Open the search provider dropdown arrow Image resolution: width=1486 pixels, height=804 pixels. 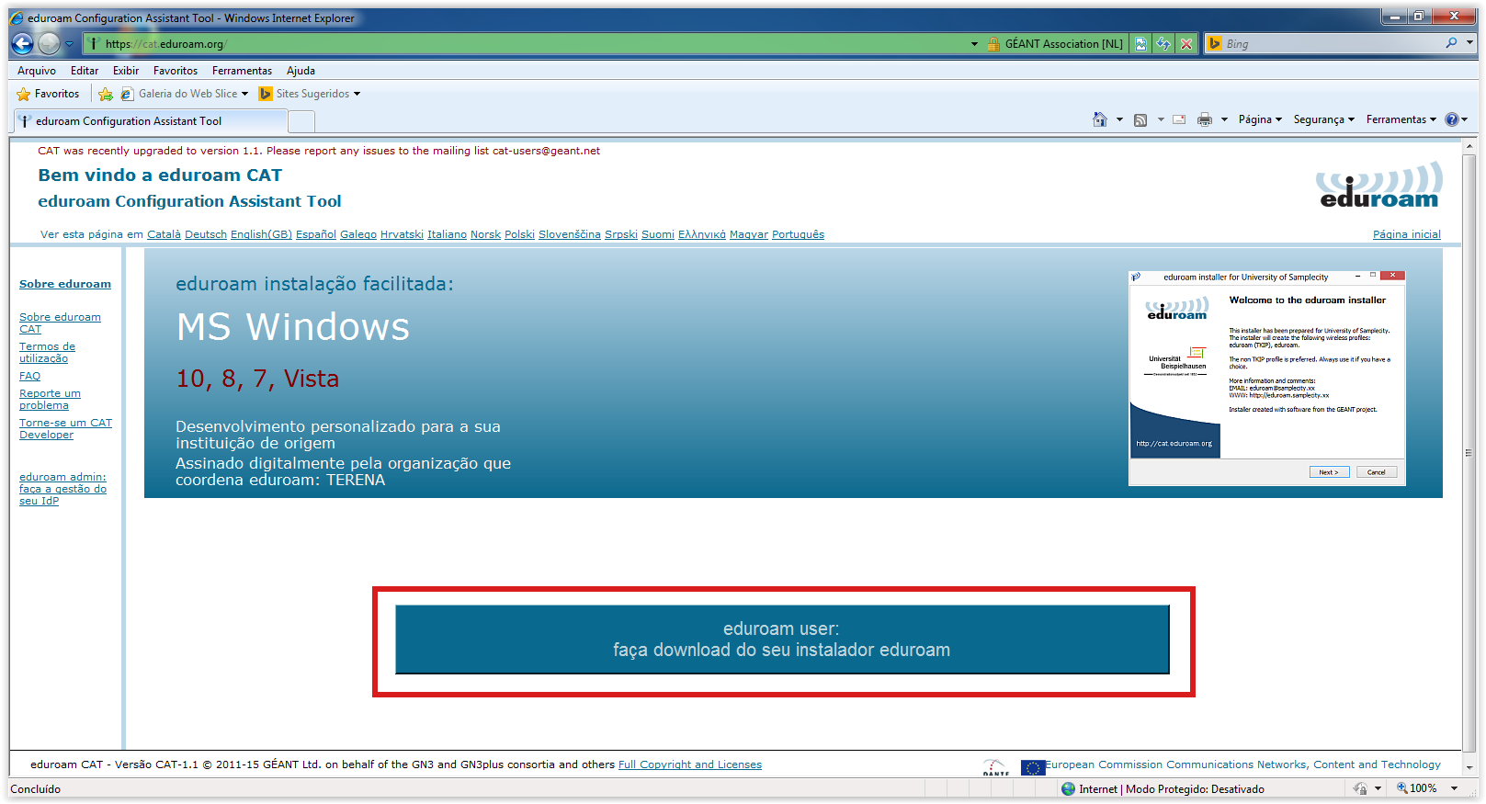1469,43
